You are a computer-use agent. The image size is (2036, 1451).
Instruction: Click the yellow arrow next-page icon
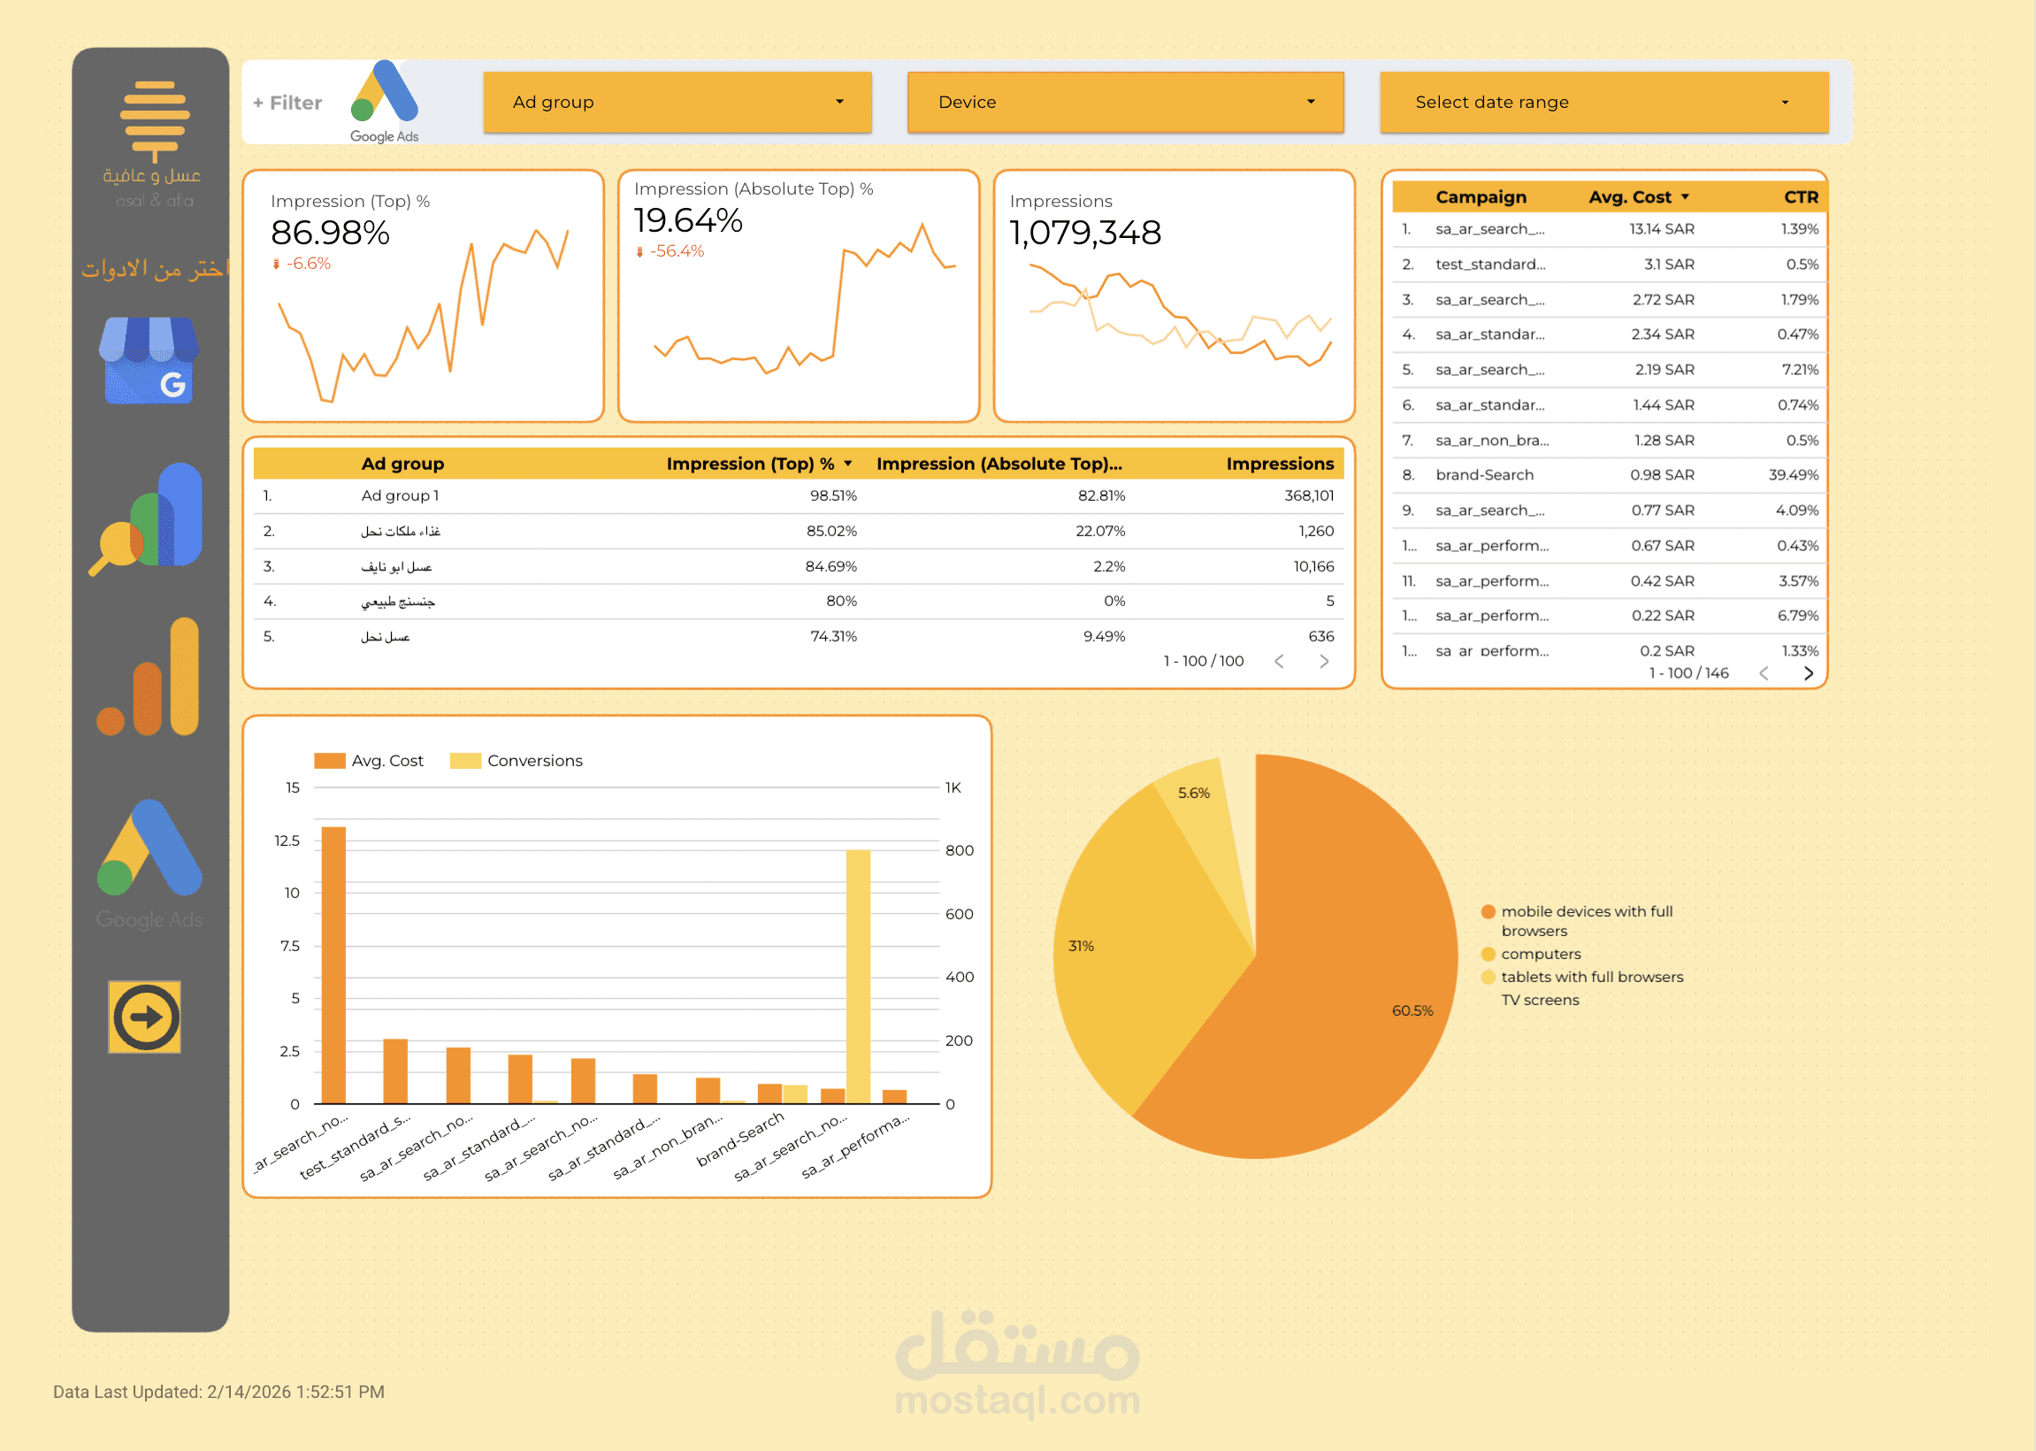[x=145, y=1017]
